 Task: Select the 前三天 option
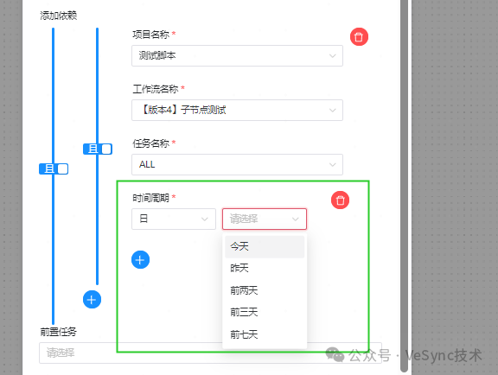pyautogui.click(x=265, y=313)
